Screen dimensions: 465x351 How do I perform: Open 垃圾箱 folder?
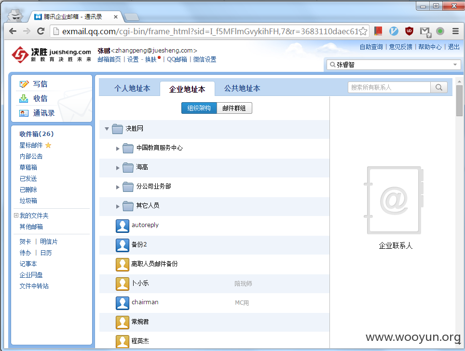pos(28,201)
